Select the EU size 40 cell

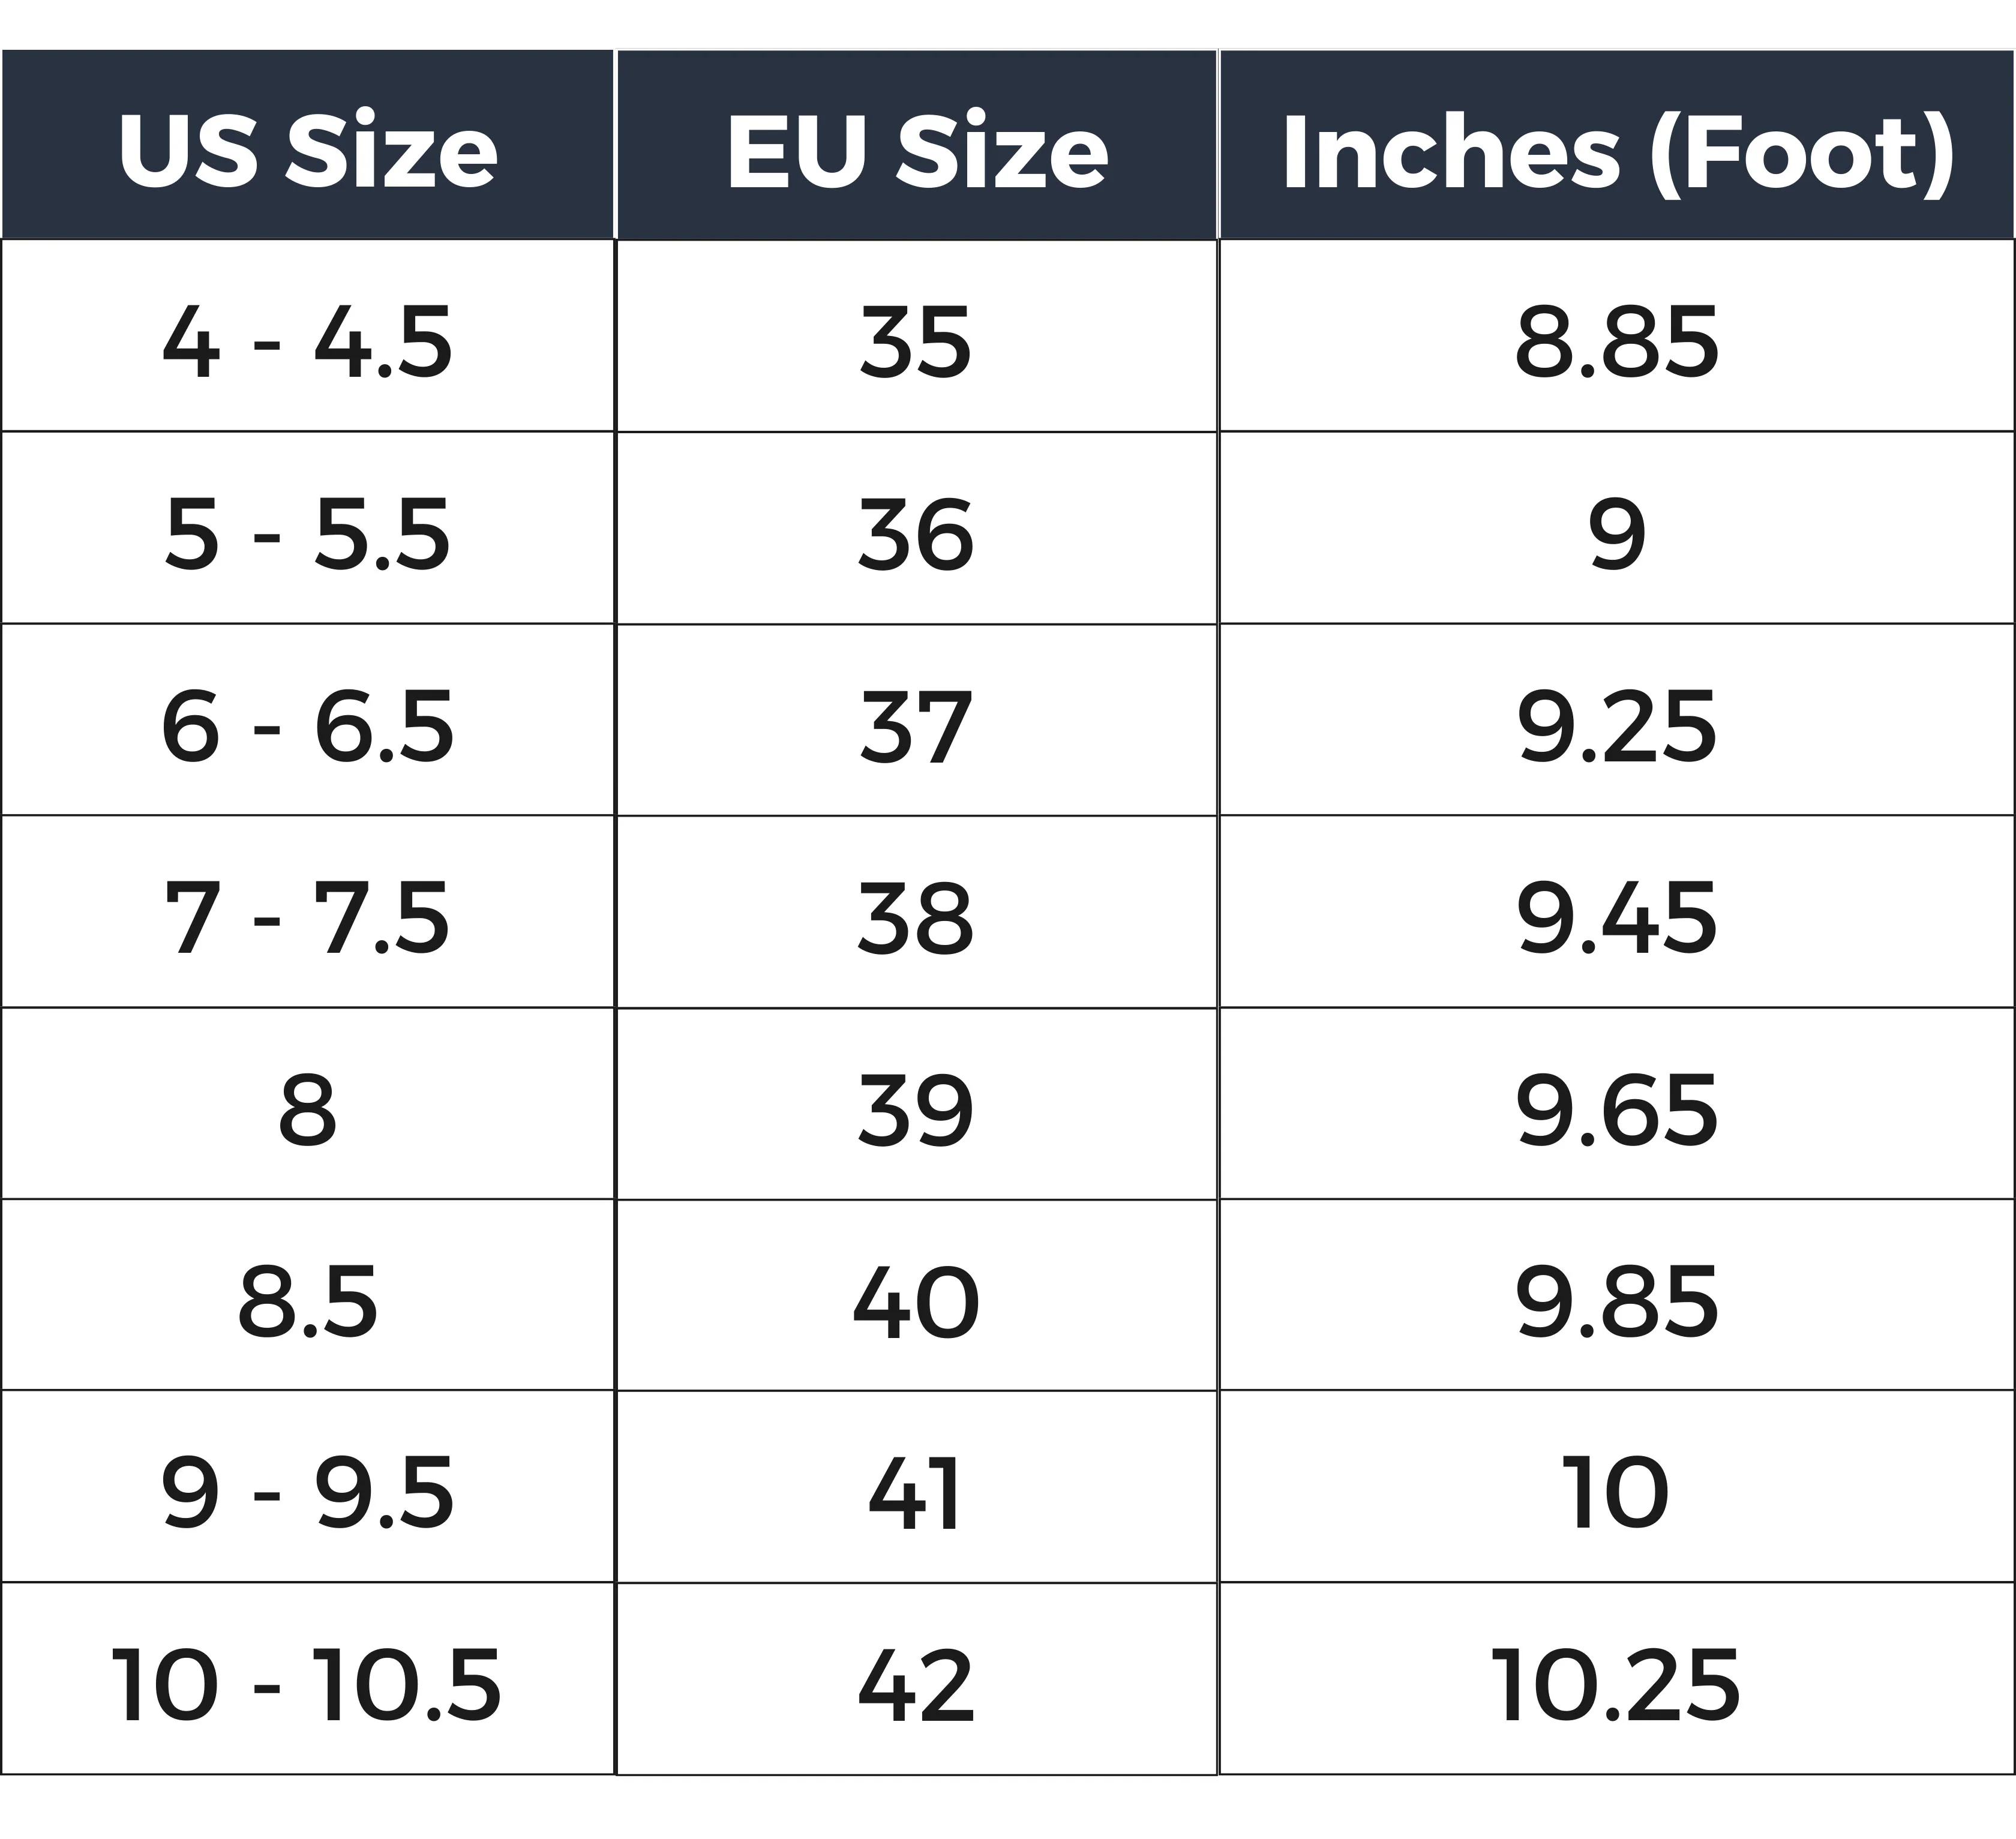[916, 1302]
